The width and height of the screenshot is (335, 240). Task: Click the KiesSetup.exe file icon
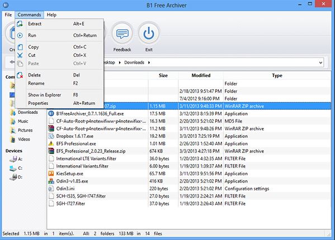coord(51,174)
